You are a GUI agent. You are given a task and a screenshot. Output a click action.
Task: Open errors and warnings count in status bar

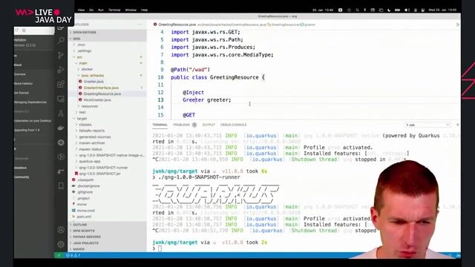[73, 255]
